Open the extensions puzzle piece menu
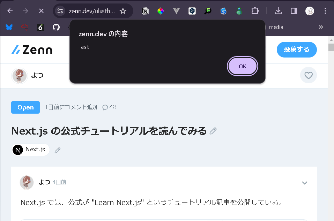 (255, 11)
